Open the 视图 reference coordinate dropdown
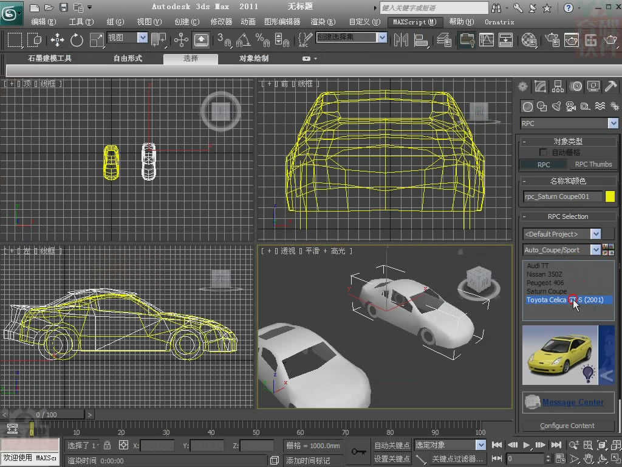 point(142,38)
